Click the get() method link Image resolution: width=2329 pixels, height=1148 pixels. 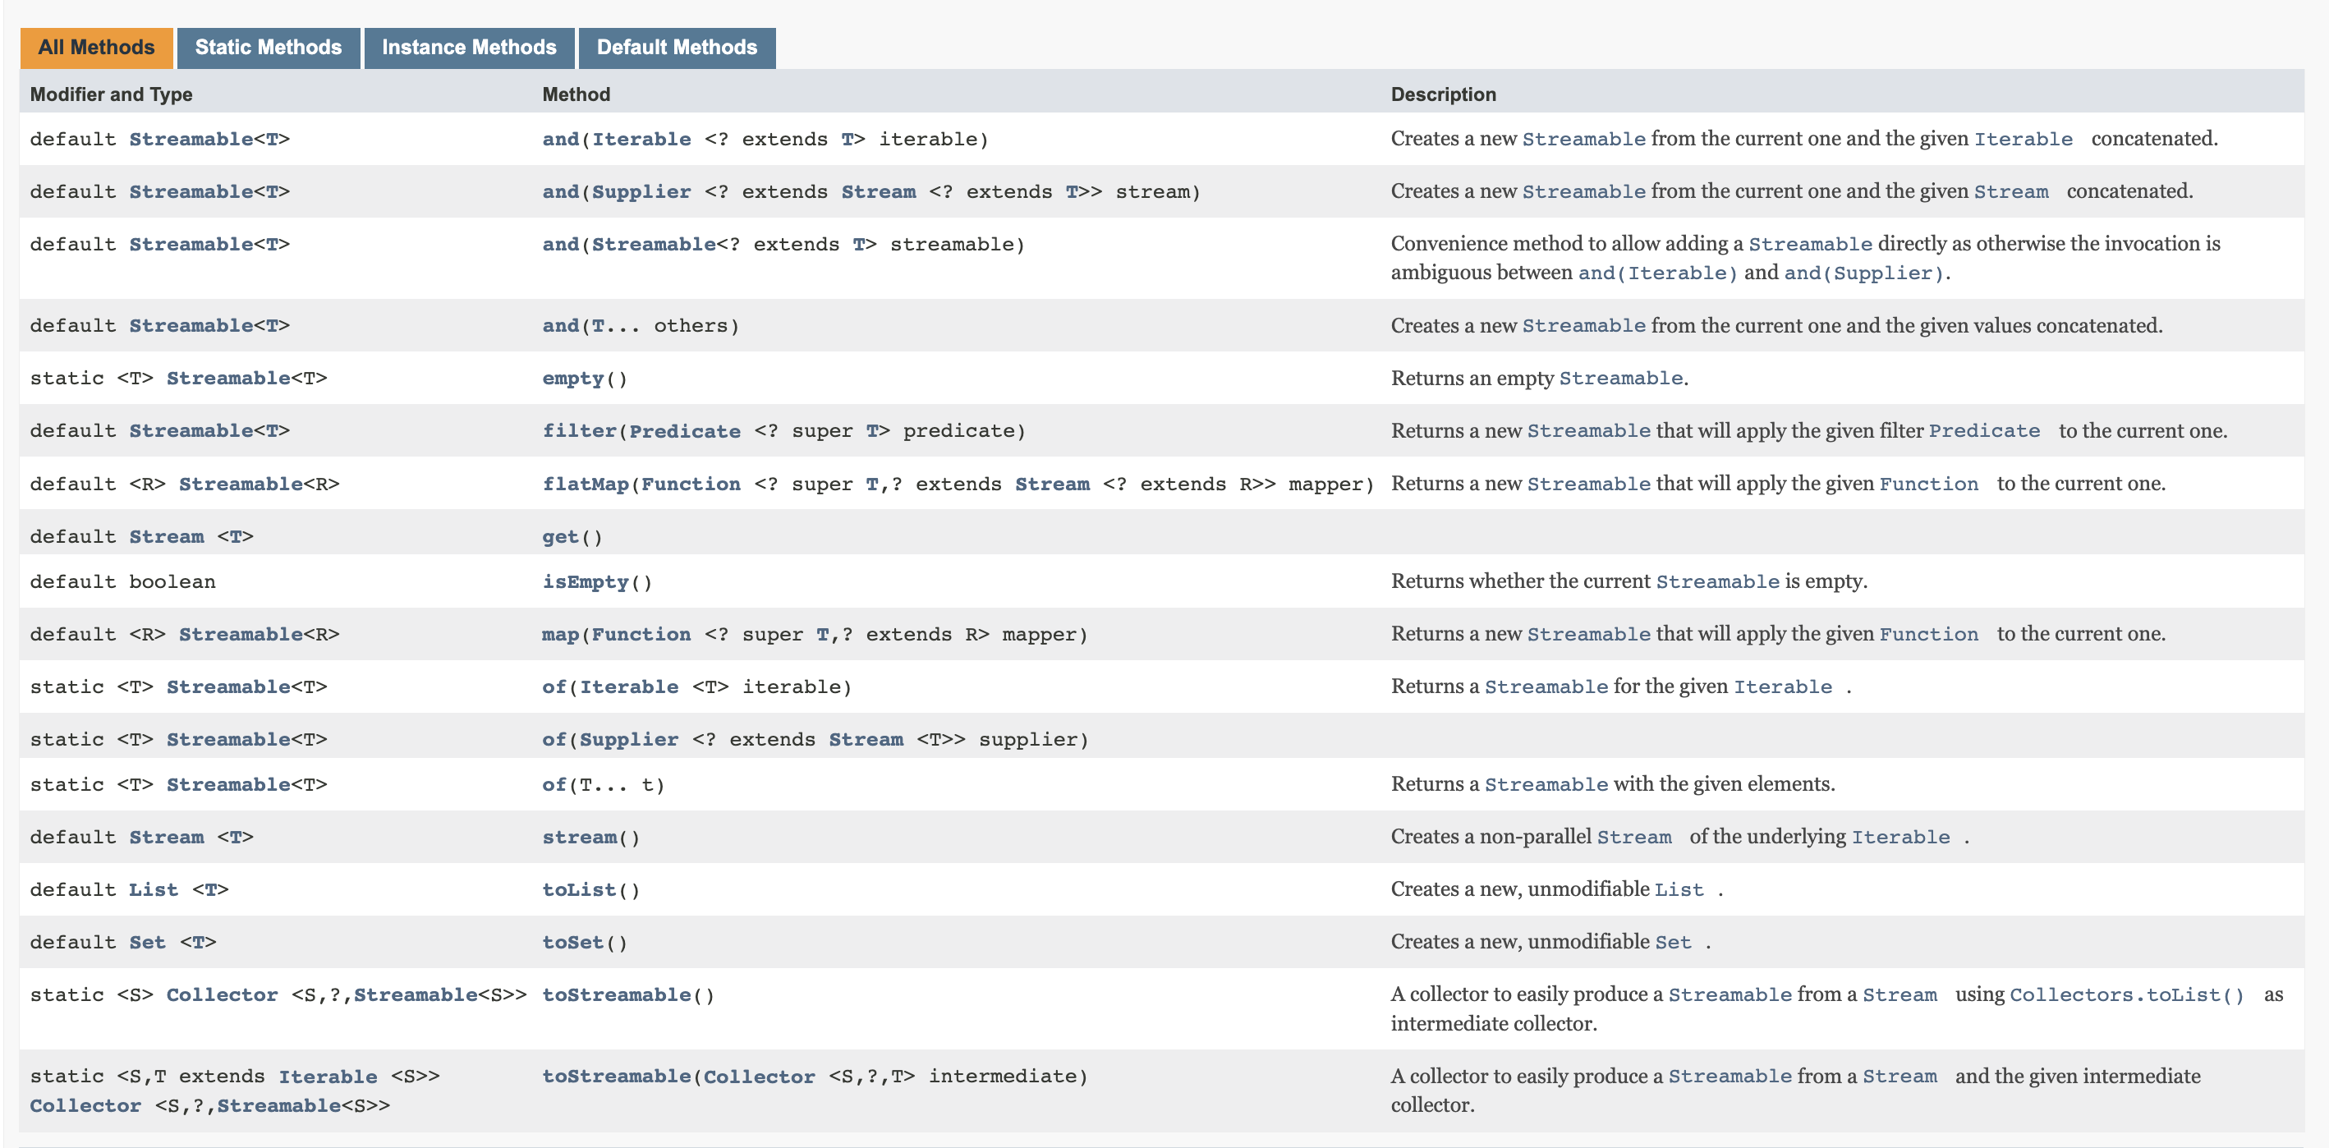tap(559, 536)
